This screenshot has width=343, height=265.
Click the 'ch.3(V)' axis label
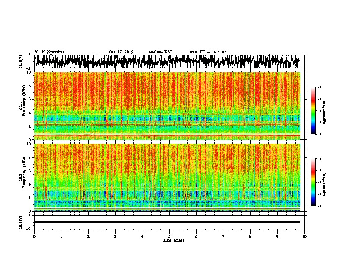click(x=21, y=223)
